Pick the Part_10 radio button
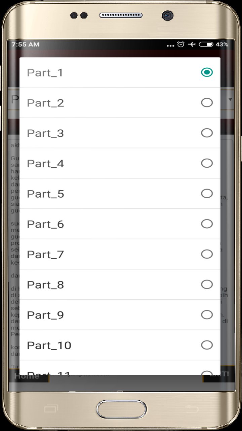 point(207,345)
